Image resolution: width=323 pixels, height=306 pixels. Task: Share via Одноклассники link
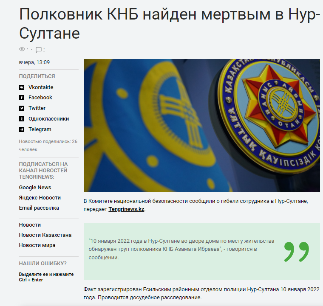pyautogui.click(x=48, y=119)
